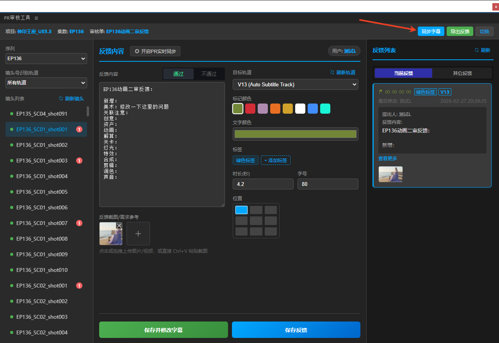Remove the uploaded feedback screenshot
This screenshot has width=499, height=343.
[x=119, y=225]
